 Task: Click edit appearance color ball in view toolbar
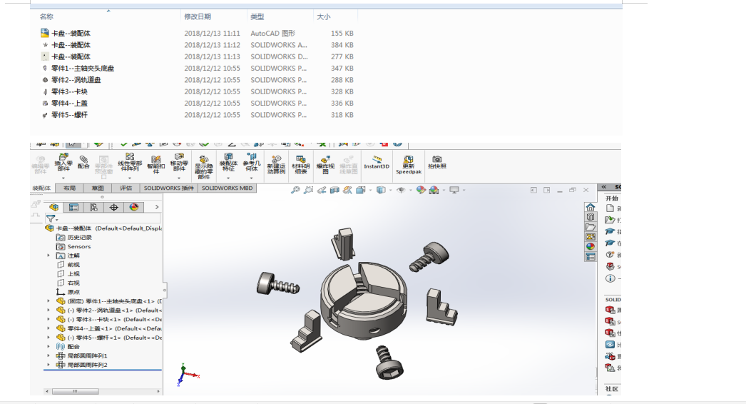pyautogui.click(x=421, y=190)
